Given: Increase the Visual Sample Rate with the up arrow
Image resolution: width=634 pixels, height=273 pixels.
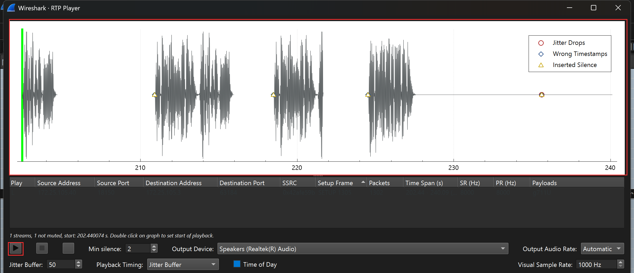Looking at the screenshot, I should 621,262.
